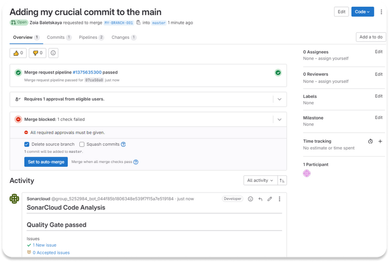
Task: Add time entry with plus icon
Action: click(380, 141)
